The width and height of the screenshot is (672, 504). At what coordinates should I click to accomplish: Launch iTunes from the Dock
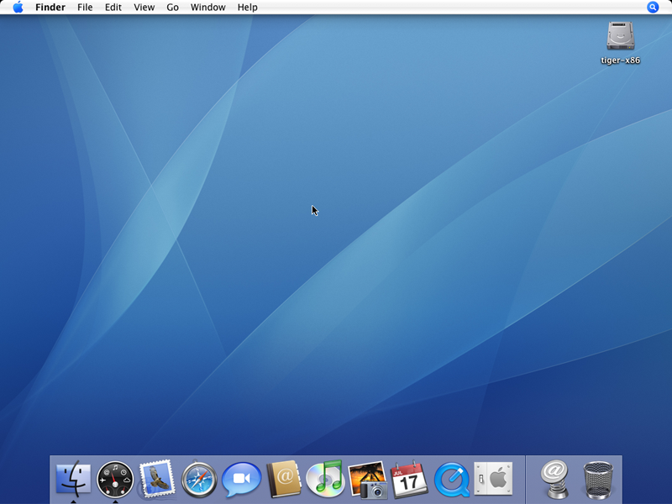click(325, 480)
